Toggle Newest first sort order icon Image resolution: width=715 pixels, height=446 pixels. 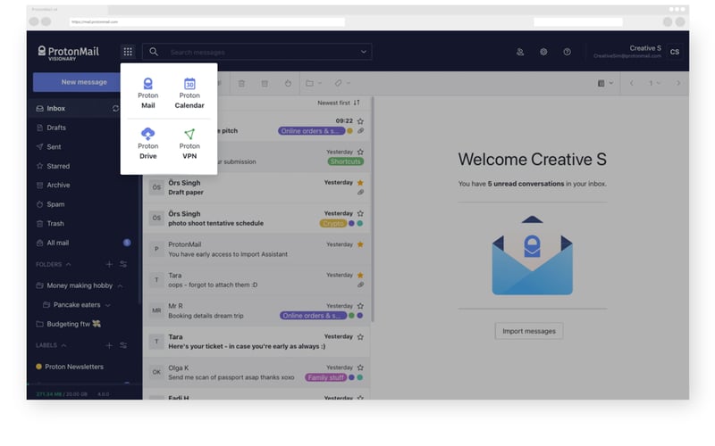[357, 103]
